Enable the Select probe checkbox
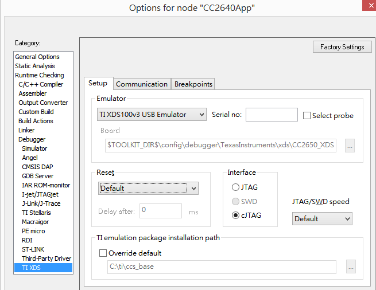376x290 pixels. pyautogui.click(x=307, y=116)
